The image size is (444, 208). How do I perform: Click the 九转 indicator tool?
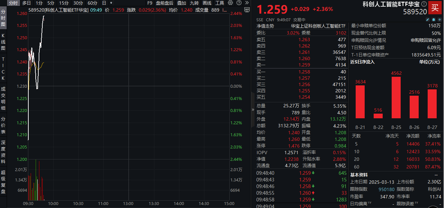click(x=194, y=3)
